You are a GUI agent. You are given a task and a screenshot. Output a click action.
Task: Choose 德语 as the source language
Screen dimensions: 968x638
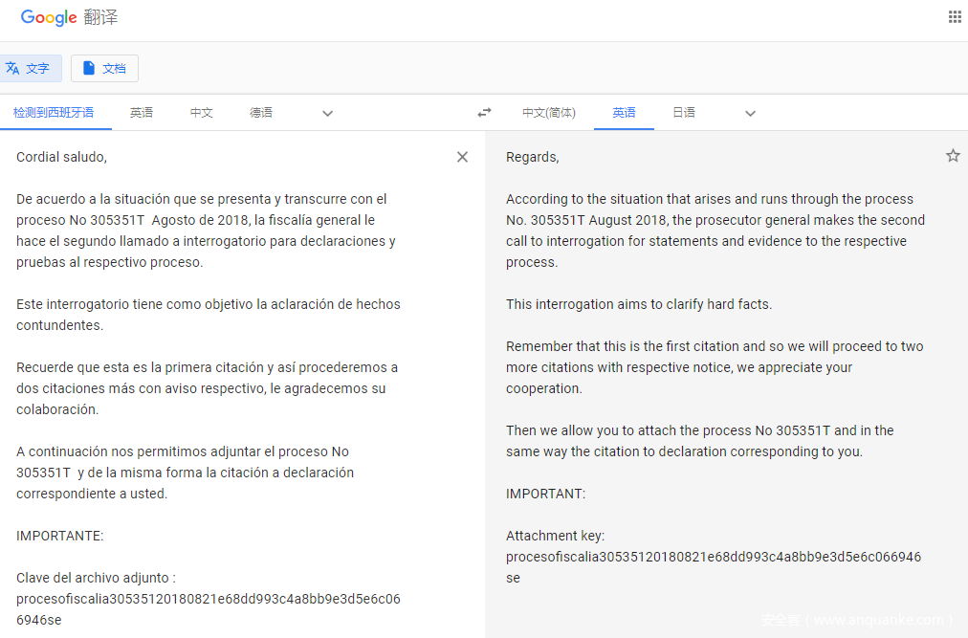[x=261, y=113]
